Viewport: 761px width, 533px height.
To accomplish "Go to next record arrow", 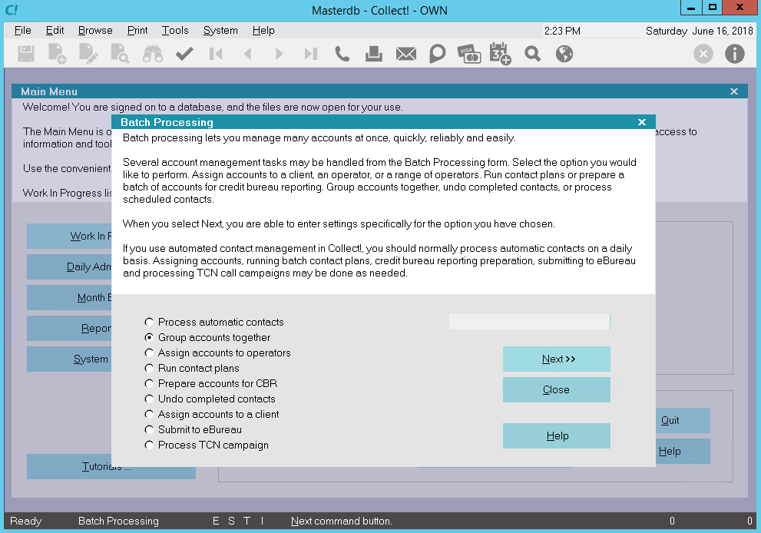I will point(279,54).
